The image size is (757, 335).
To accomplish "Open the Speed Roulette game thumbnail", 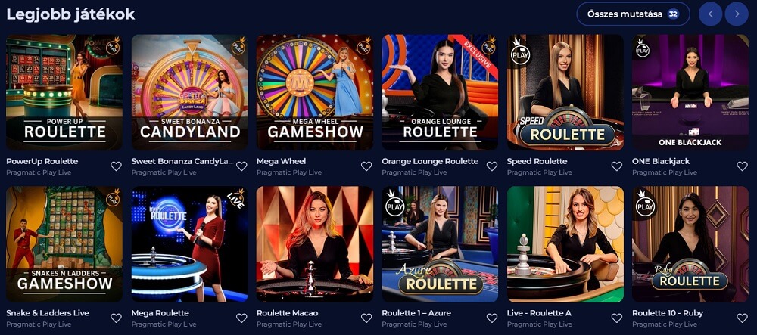I will pos(565,92).
